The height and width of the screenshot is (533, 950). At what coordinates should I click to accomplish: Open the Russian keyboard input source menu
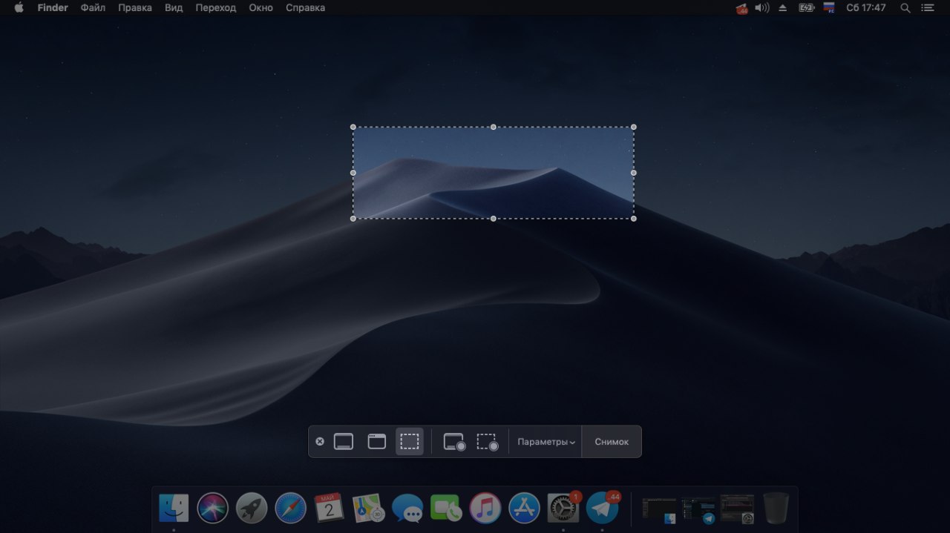pos(829,7)
